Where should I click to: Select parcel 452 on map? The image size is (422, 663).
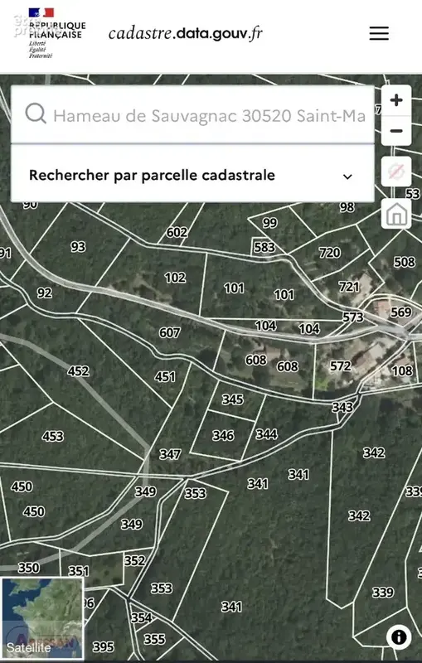[x=78, y=371]
